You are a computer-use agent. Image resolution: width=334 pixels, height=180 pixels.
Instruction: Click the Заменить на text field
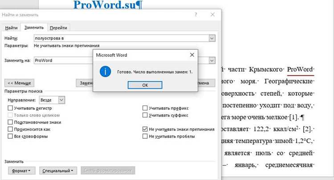(x=63, y=60)
